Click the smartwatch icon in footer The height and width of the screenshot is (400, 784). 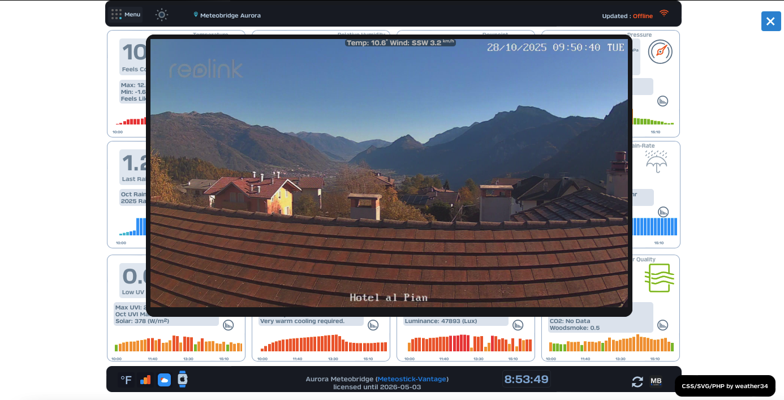click(x=183, y=379)
